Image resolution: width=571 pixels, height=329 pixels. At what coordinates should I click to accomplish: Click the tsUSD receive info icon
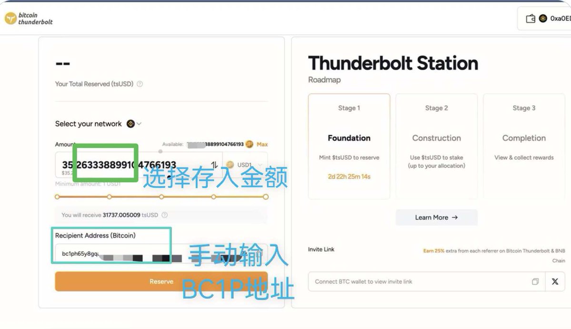[x=165, y=215]
